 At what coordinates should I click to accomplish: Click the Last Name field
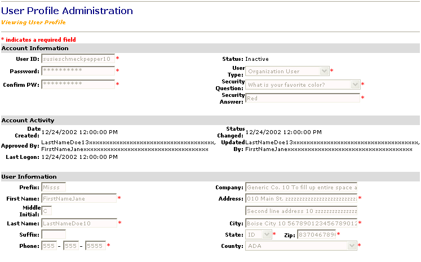coord(78,223)
